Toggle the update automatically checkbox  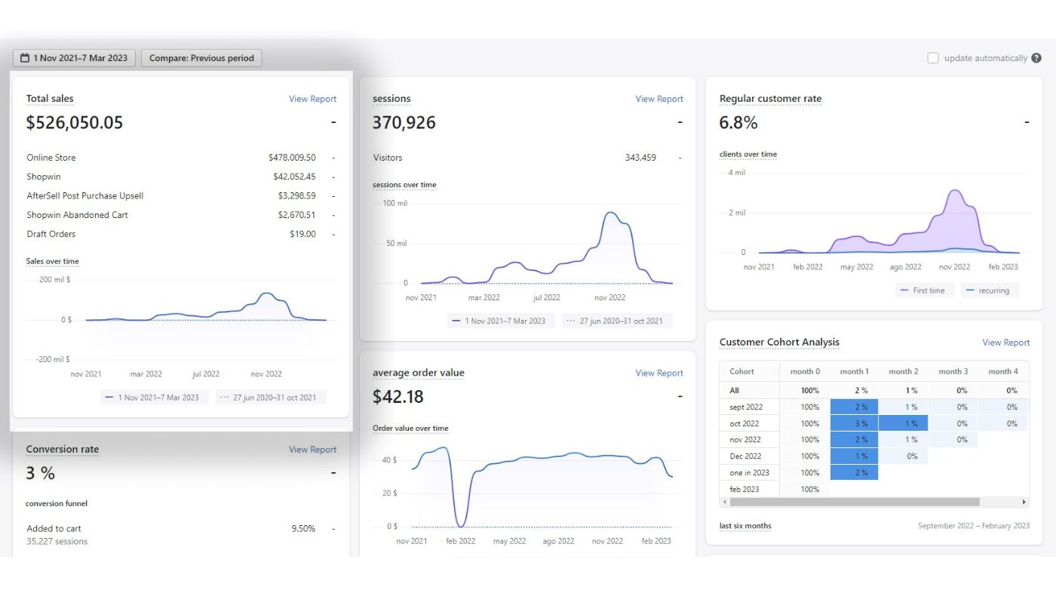point(933,58)
